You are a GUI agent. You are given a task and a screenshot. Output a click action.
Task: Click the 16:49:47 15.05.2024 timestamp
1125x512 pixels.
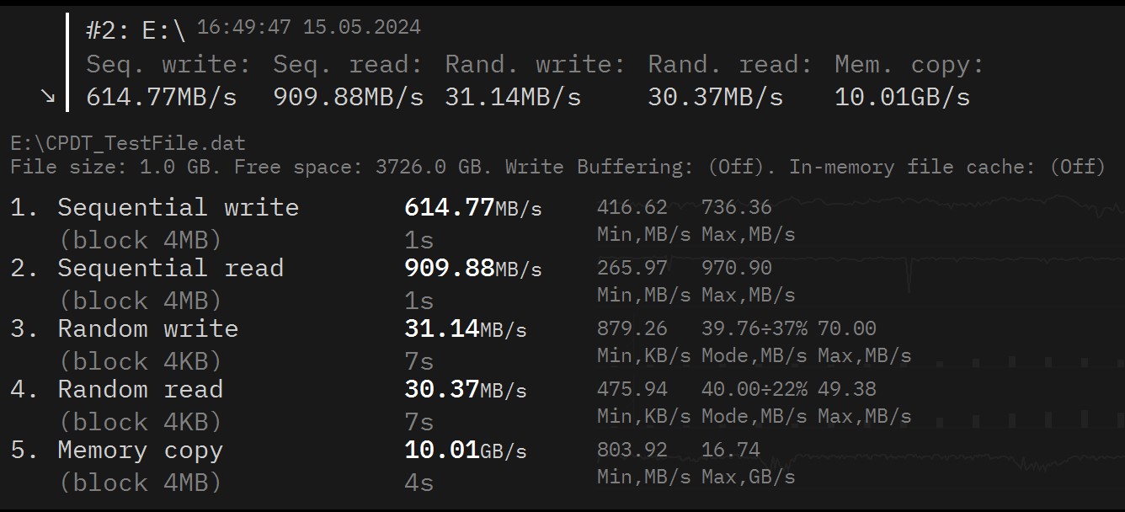[x=308, y=27]
